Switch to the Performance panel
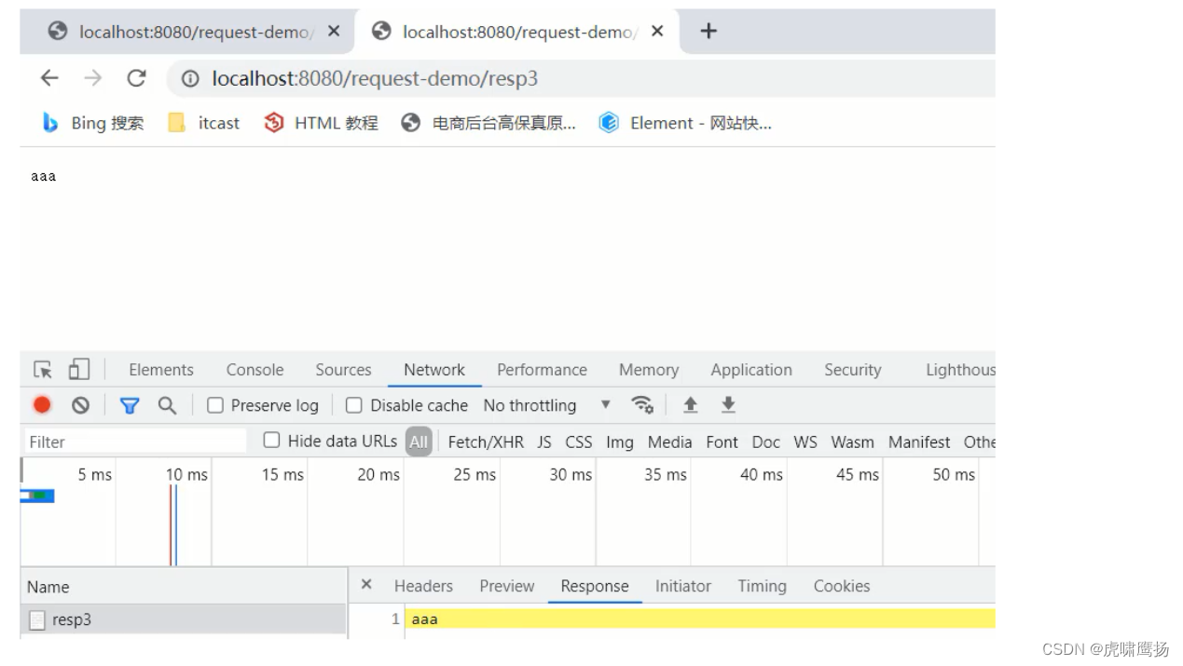The width and height of the screenshot is (1183, 666). coord(542,370)
